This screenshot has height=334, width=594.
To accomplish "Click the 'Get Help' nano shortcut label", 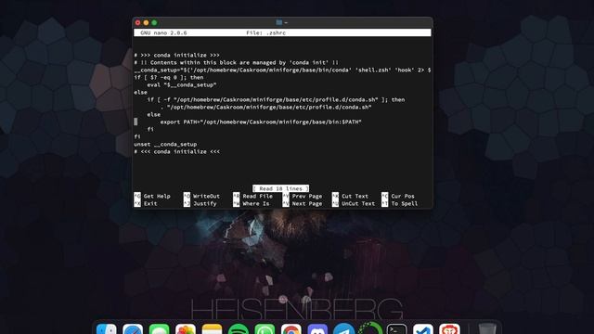I will 157,196.
